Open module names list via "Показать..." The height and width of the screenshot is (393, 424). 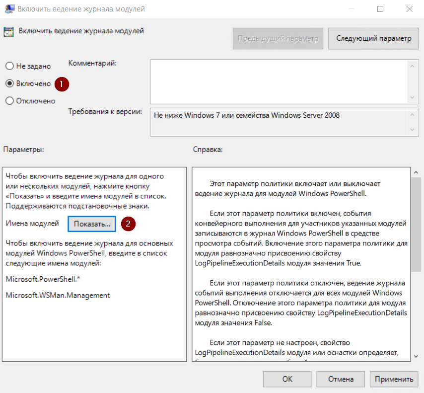pos(92,224)
